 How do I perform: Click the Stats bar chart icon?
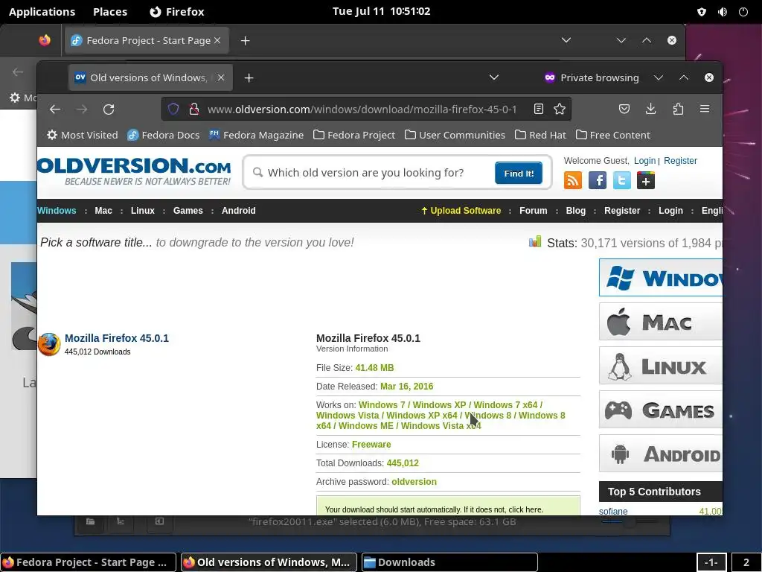[x=535, y=241]
